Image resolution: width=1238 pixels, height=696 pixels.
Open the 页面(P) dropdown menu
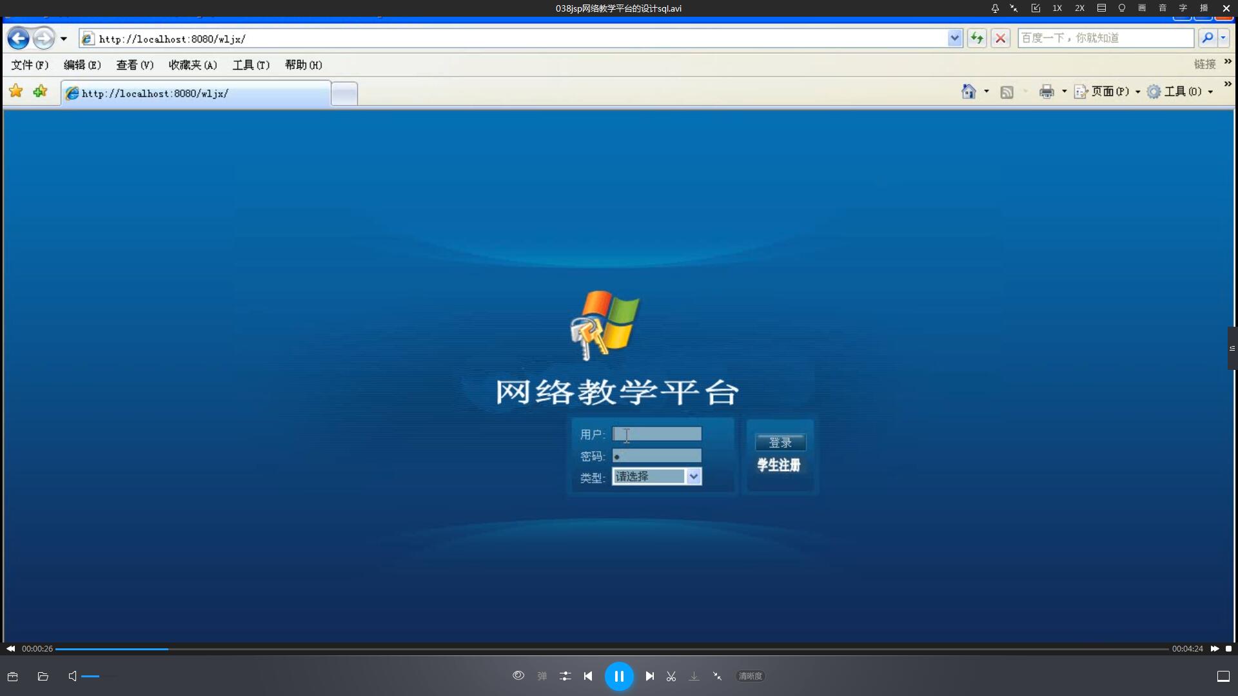pyautogui.click(x=1107, y=92)
